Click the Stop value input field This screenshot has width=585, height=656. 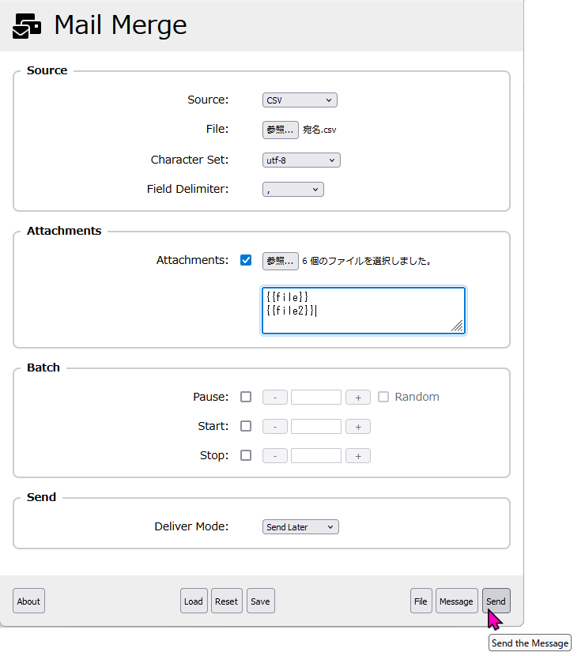pos(315,456)
